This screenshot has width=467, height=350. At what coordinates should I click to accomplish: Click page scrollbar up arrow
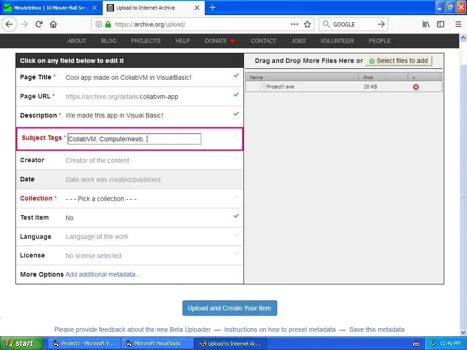463,37
